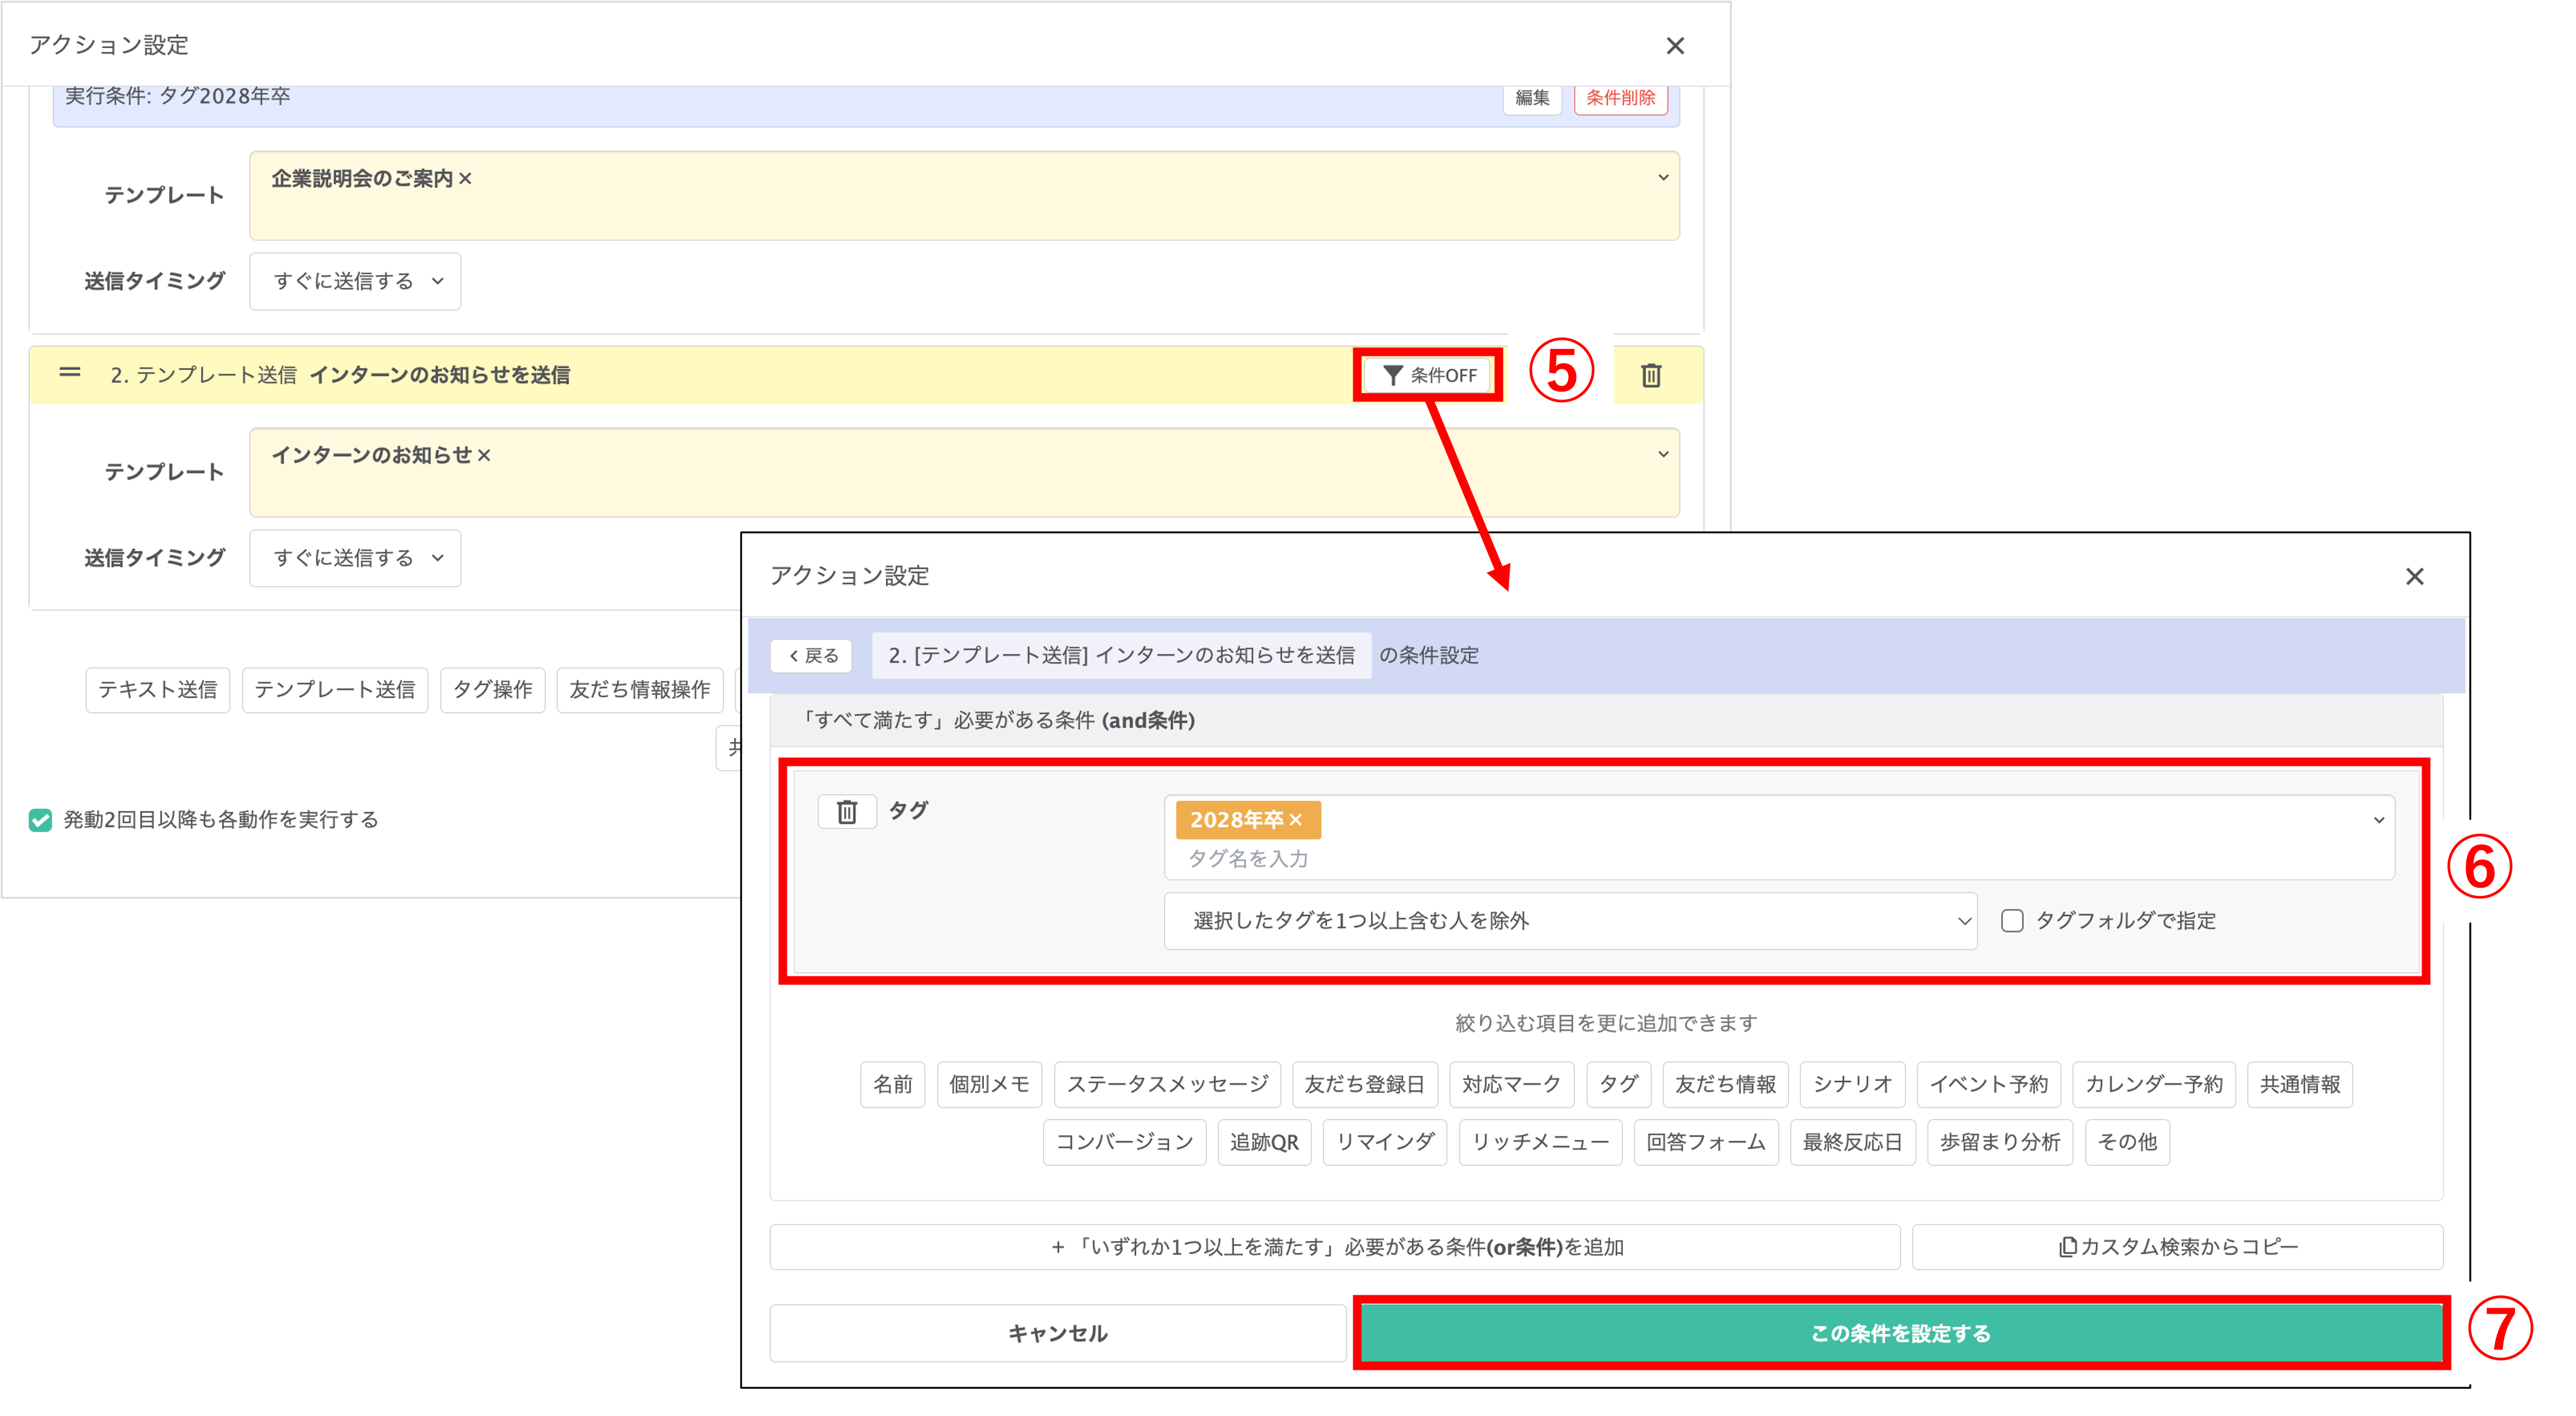Click the キャンセル button
This screenshot has height=1416, width=2576.
click(x=1057, y=1333)
